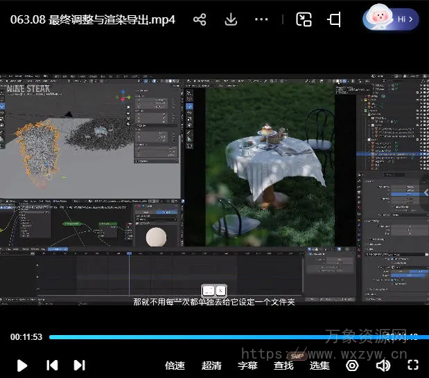Open the three-dot more options menu

coord(261,19)
